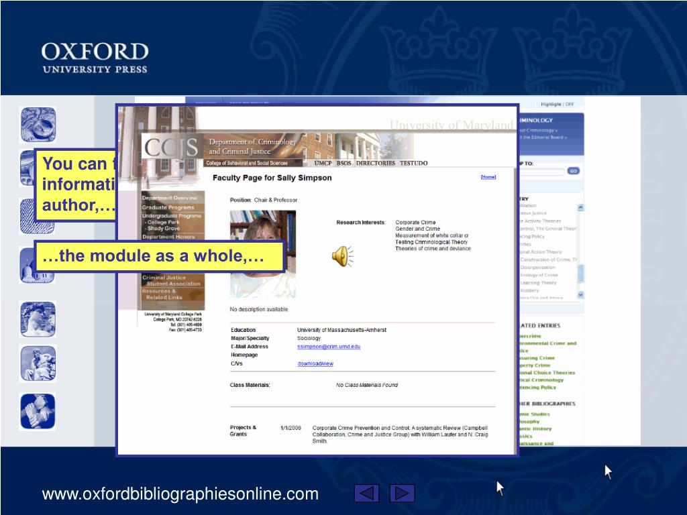687x515 pixels.
Task: Click the 'Chair & Professor' position text
Action: tap(276, 200)
